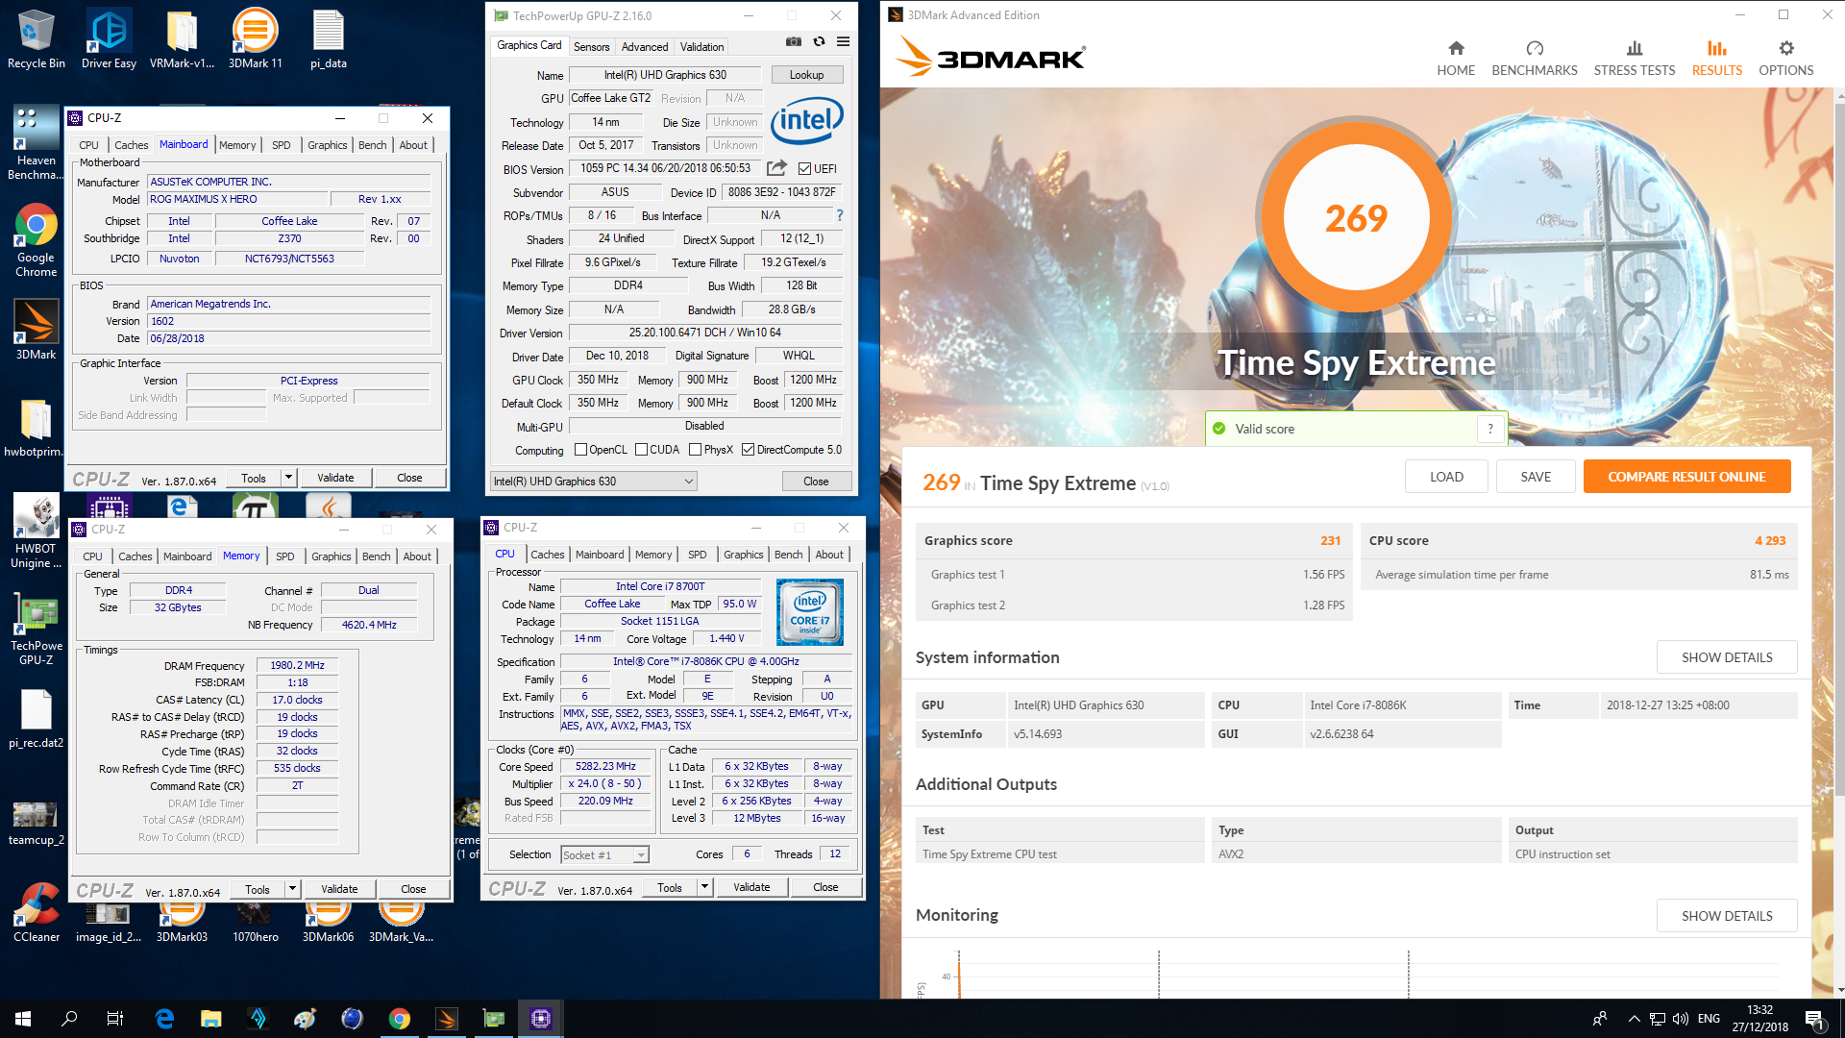
Task: Click Chrome icon on taskbar
Action: [400, 1019]
